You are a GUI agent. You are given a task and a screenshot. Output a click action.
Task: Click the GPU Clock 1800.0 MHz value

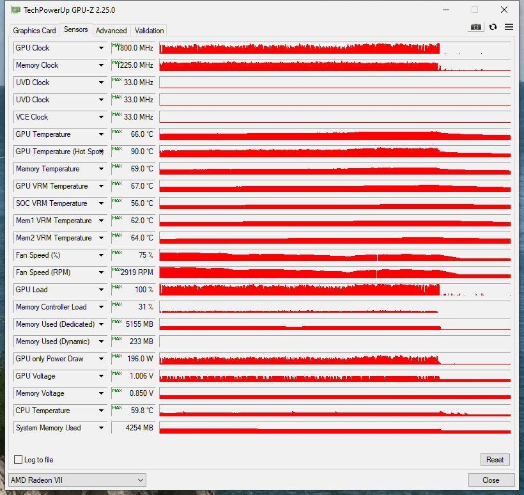pyautogui.click(x=133, y=48)
